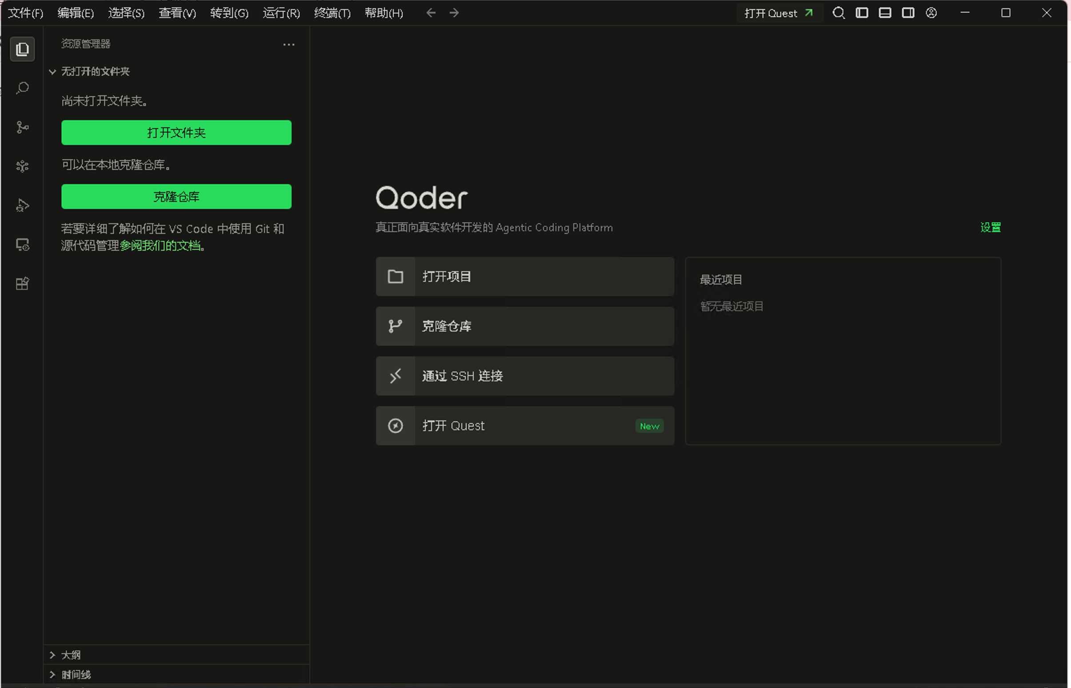
Task: Click the 暂无最近项目 text
Action: [731, 307]
